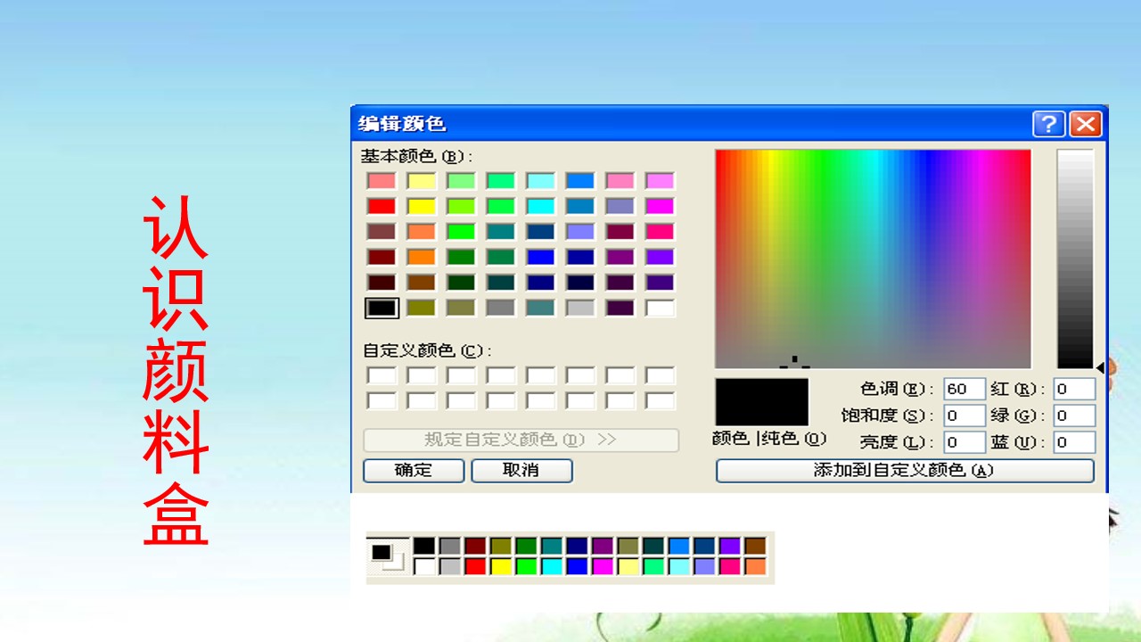Close the Edit Colors dialog
Image resolution: width=1141 pixels, height=642 pixels.
[x=1086, y=124]
